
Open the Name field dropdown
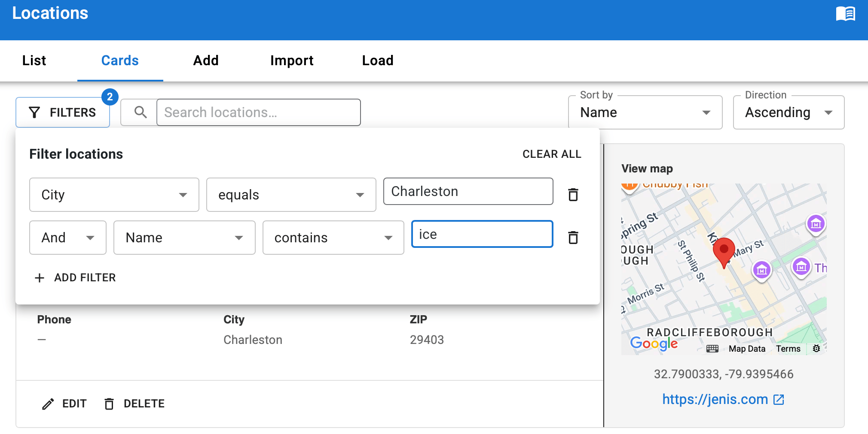(x=184, y=238)
